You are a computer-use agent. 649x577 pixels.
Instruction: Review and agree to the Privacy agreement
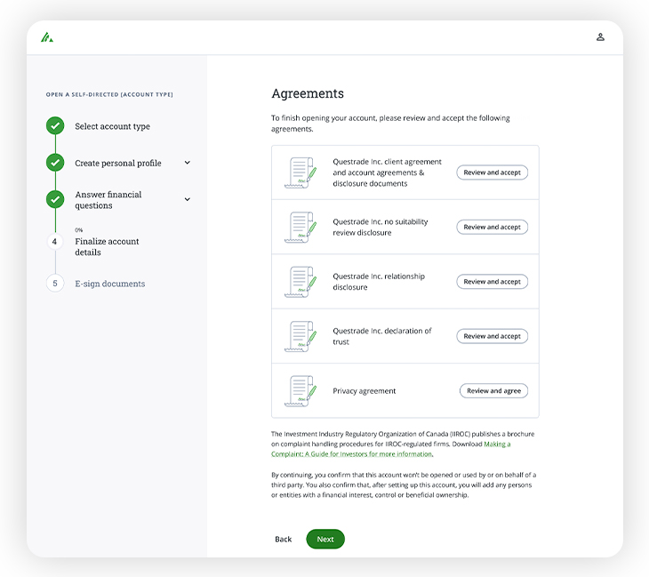click(493, 391)
